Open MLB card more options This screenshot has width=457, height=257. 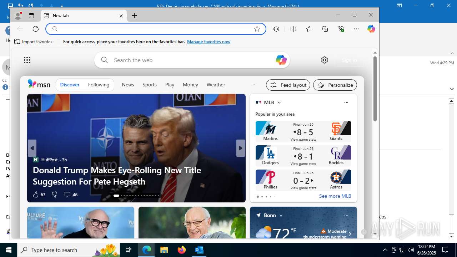click(346, 102)
